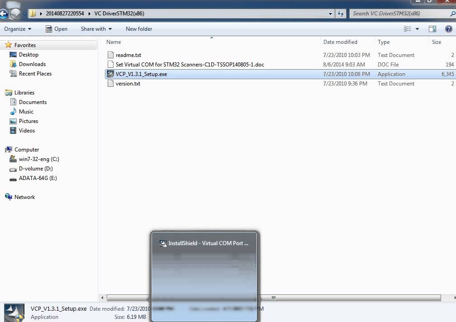Image resolution: width=456 pixels, height=322 pixels.
Task: Click Set Virtual COM for STM32 Scanners file name
Action: coord(190,65)
